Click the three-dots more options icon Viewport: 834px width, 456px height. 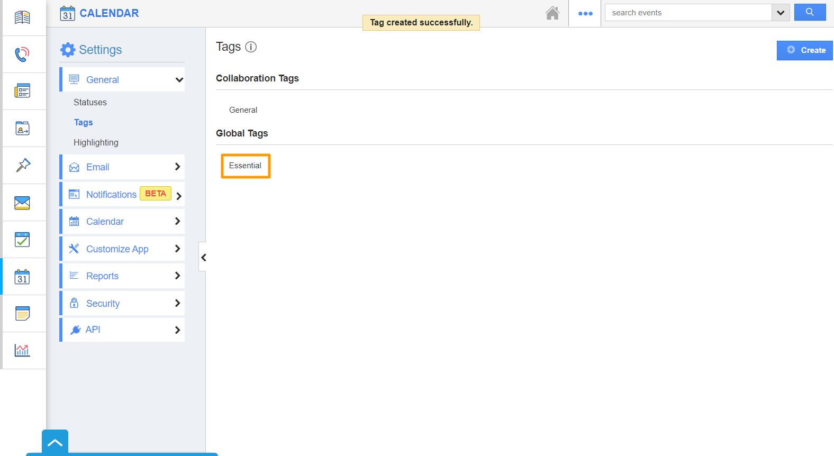coord(585,13)
